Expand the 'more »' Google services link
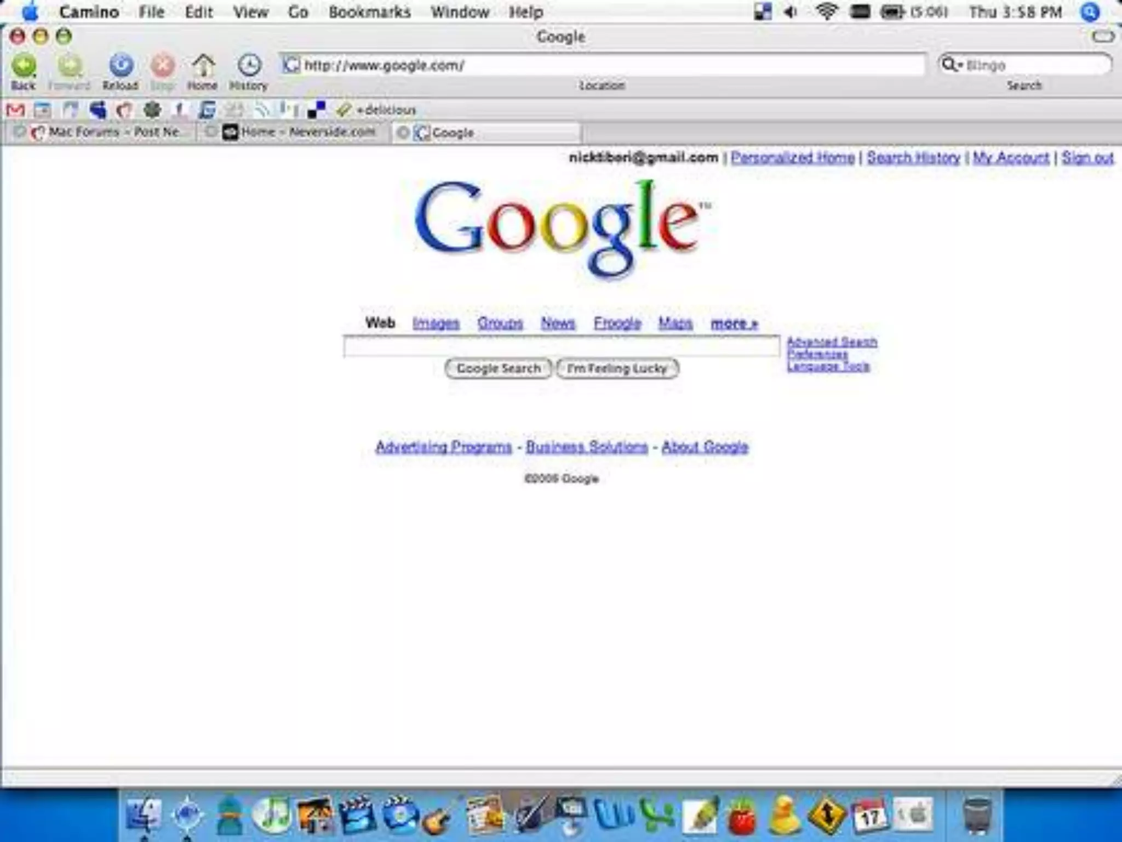Image resolution: width=1122 pixels, height=842 pixels. (x=734, y=323)
